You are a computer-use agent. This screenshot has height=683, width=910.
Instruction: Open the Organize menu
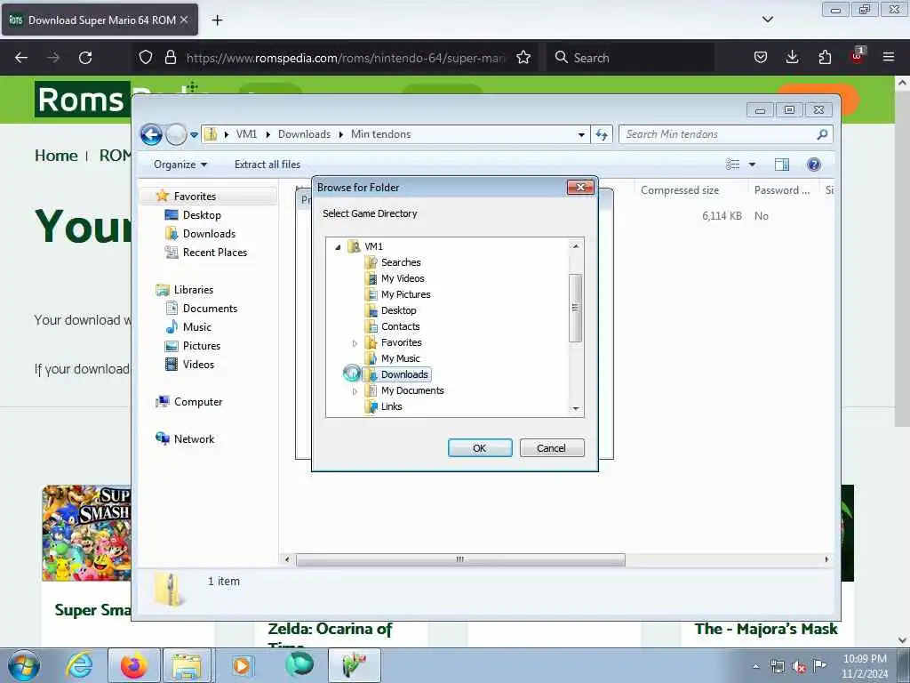[180, 165]
